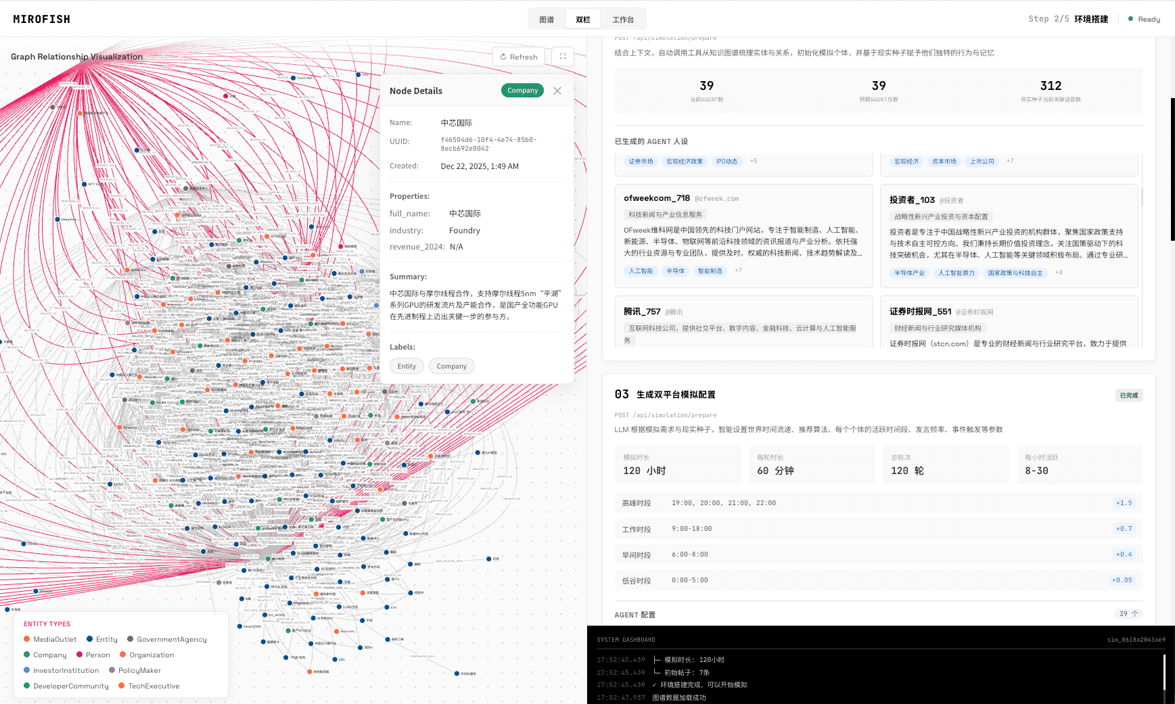Select the GovernmentAgency legend icon

(131, 639)
